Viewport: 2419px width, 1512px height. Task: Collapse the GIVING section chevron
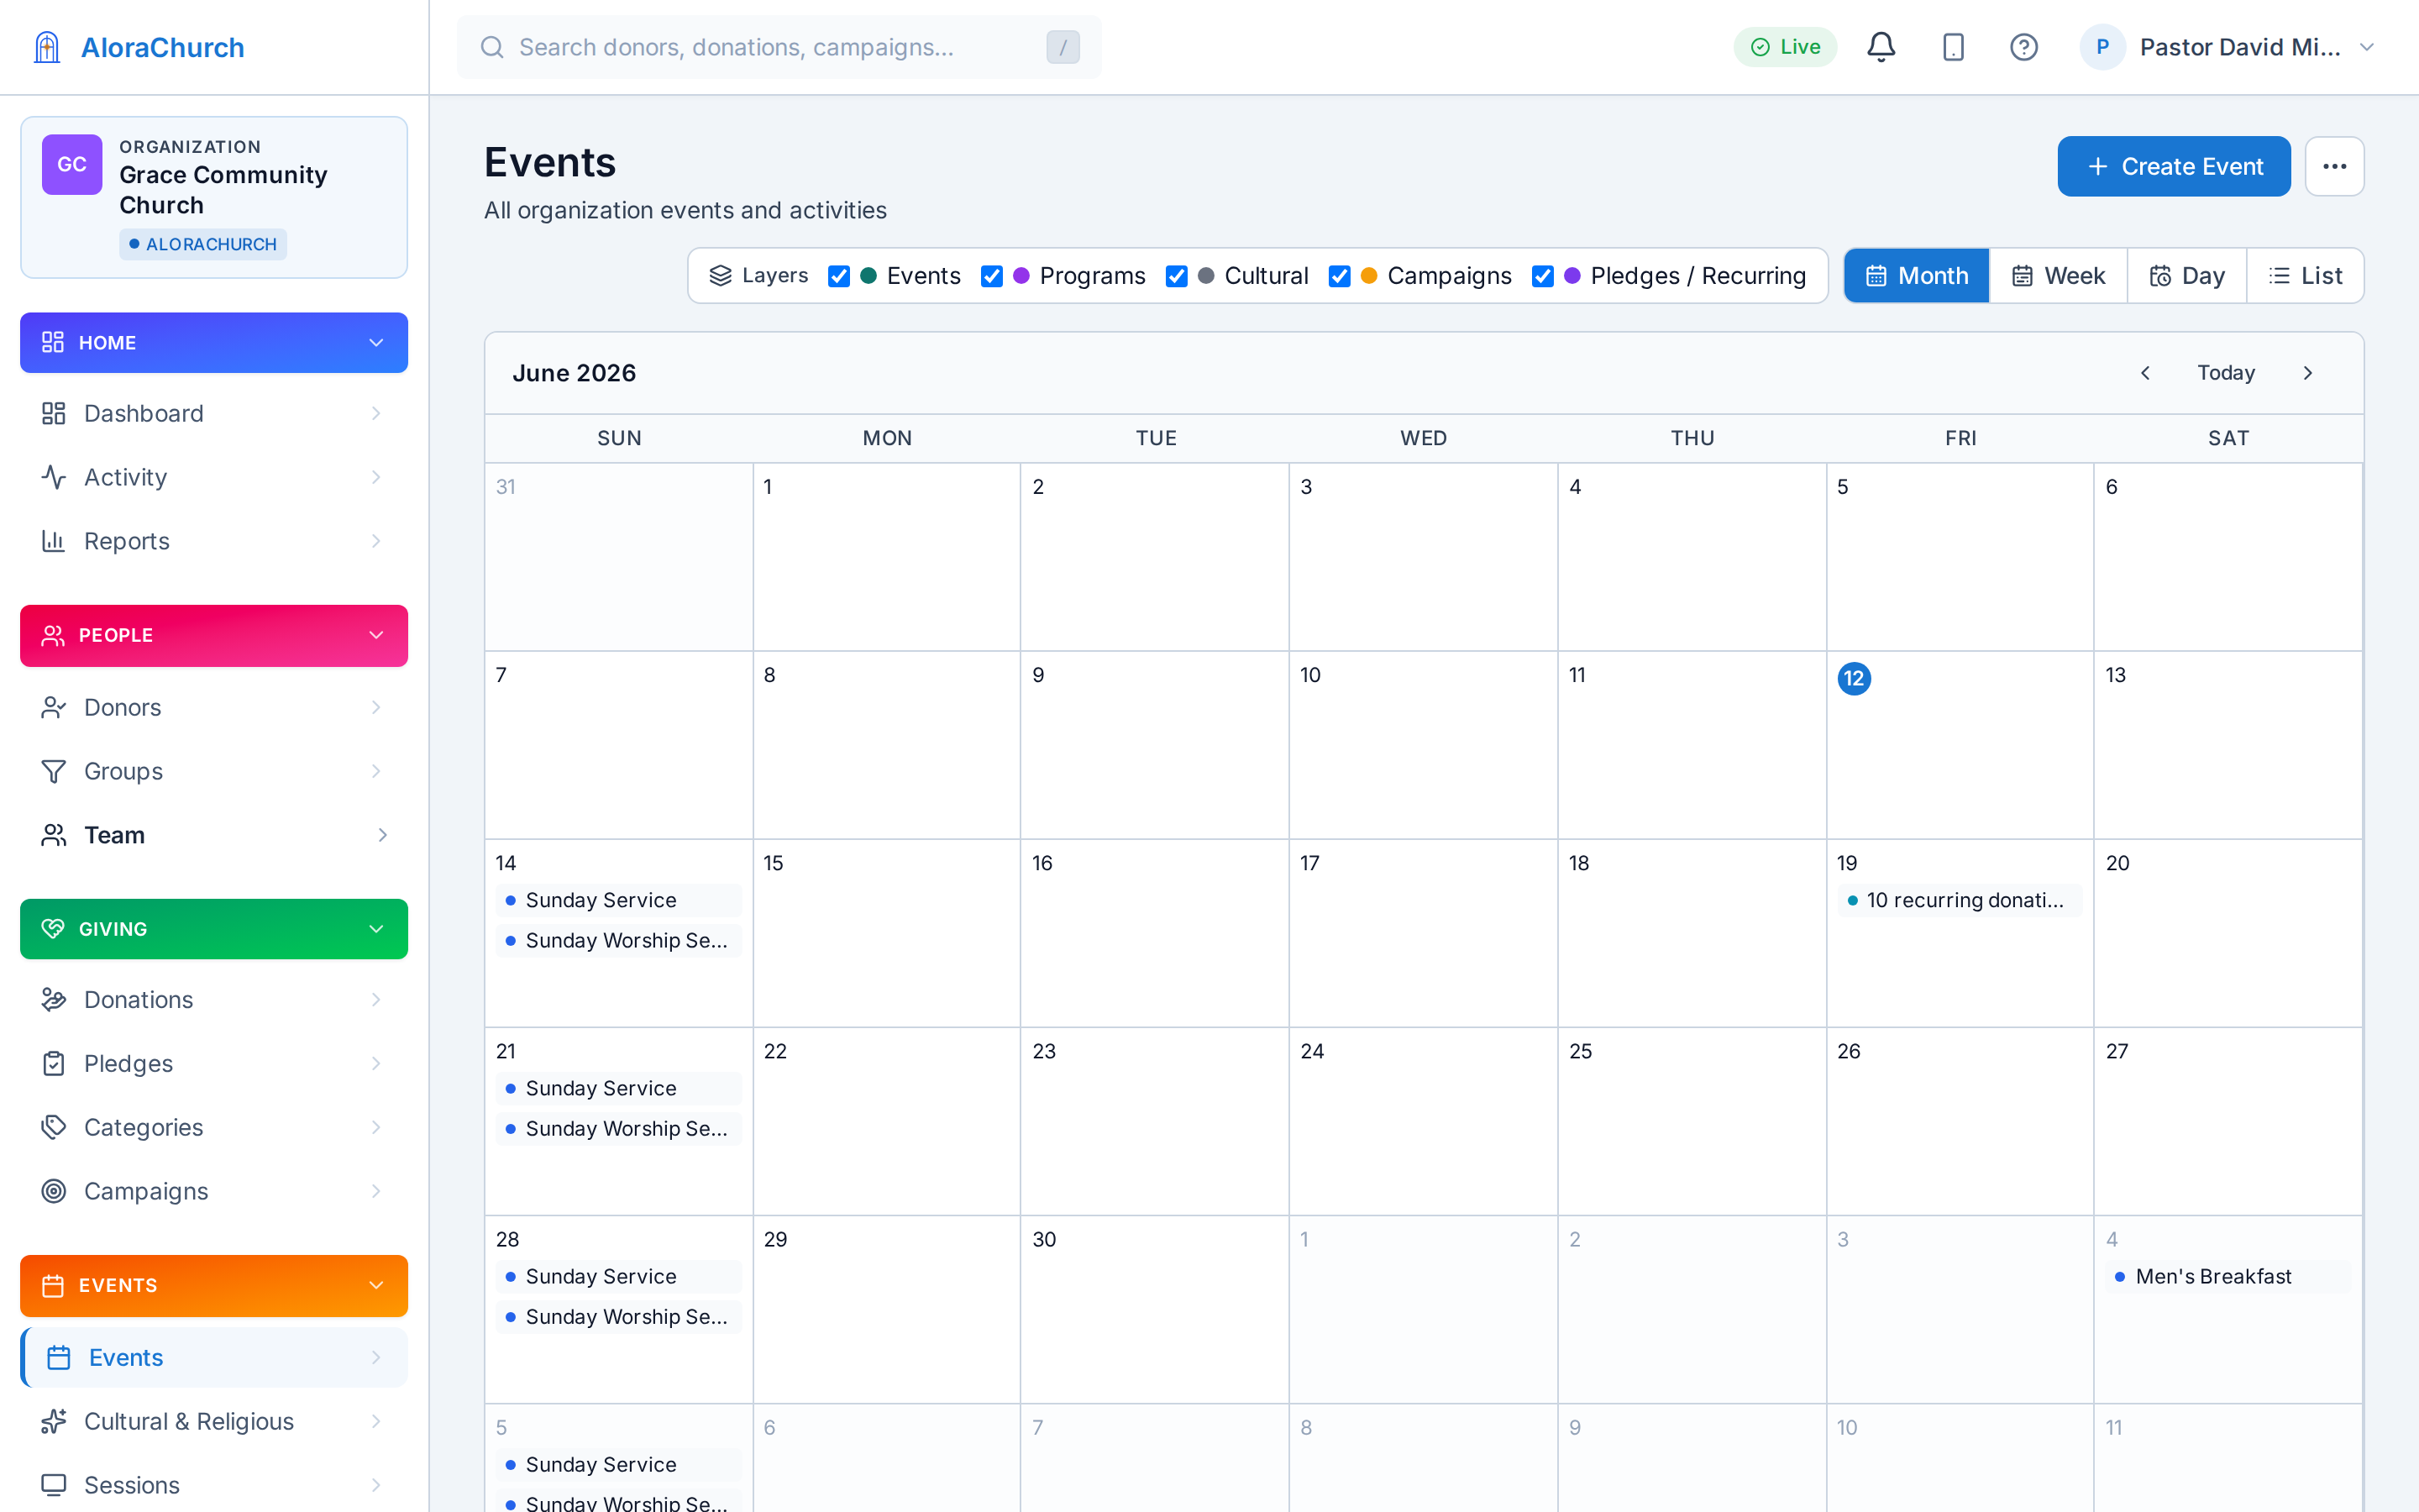click(x=375, y=929)
